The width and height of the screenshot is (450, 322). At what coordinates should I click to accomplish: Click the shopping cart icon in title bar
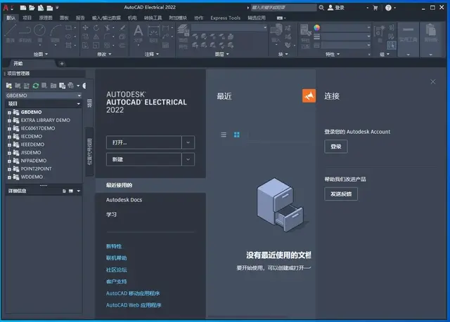(375, 8)
